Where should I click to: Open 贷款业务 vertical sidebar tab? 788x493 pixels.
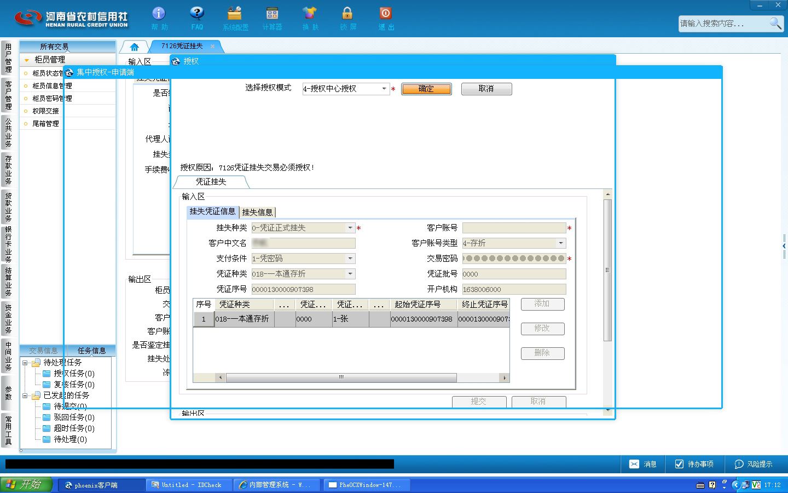coord(8,207)
